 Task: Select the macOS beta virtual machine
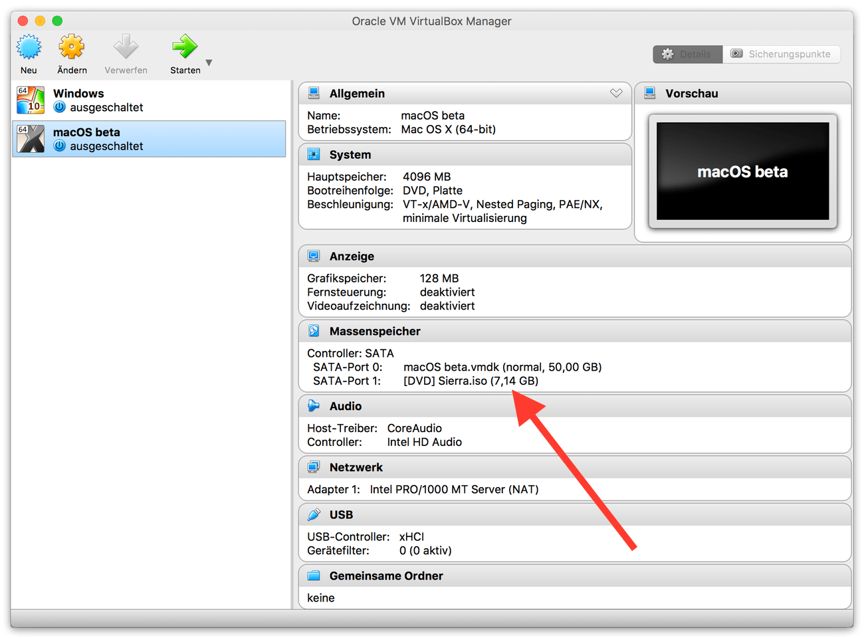pyautogui.click(x=149, y=139)
